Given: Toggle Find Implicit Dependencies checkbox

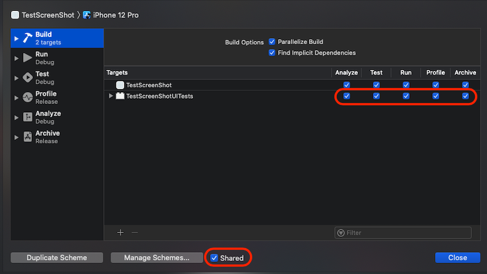Looking at the screenshot, I should click(x=272, y=53).
